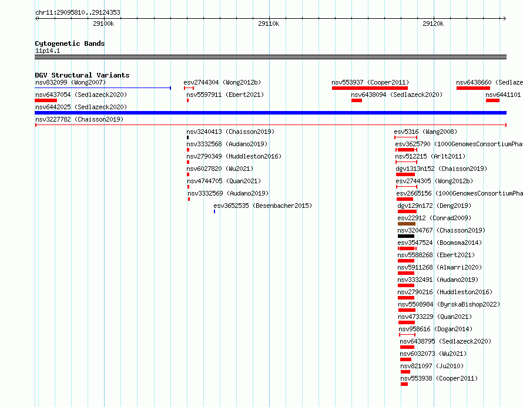This screenshot has height=407, width=523.
Task: Click the 29100k ruler position label
Action: (103, 23)
